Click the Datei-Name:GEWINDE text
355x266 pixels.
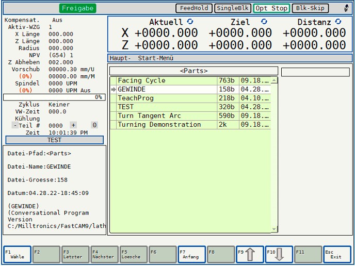39,167
